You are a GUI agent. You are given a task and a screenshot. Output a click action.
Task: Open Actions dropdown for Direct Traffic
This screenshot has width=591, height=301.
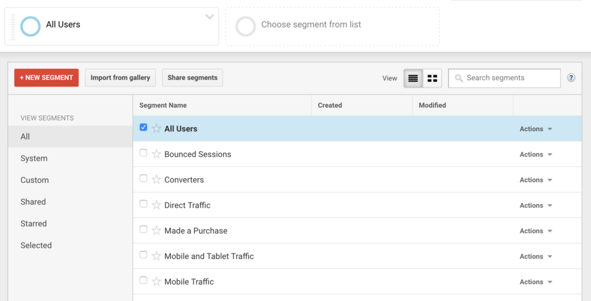536,205
